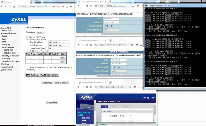
Task: Click End IP Address field 192.168.1.200
Action: coord(59,45)
